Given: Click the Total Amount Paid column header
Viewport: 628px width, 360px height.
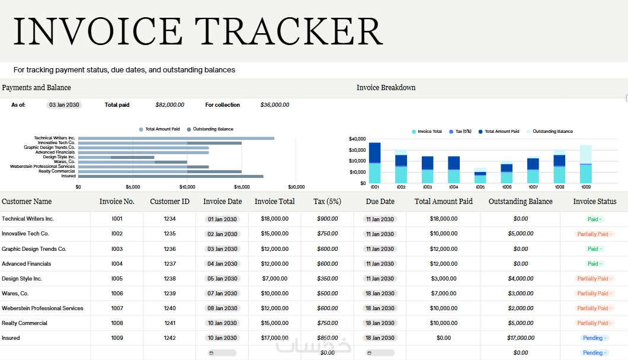Looking at the screenshot, I should coord(444,202).
